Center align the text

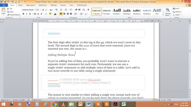(64, 14)
